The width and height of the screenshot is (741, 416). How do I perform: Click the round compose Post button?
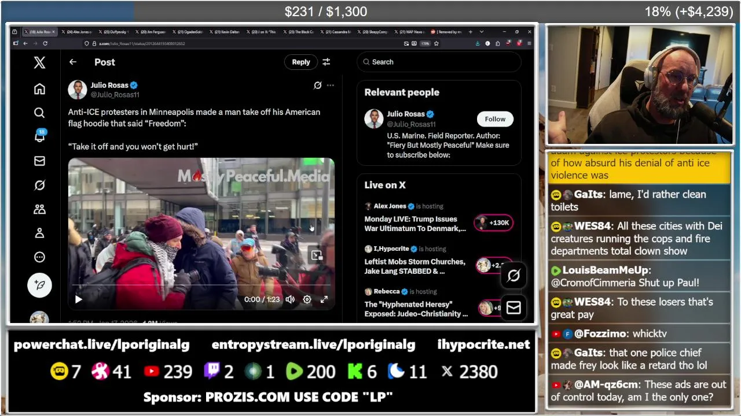point(39,285)
